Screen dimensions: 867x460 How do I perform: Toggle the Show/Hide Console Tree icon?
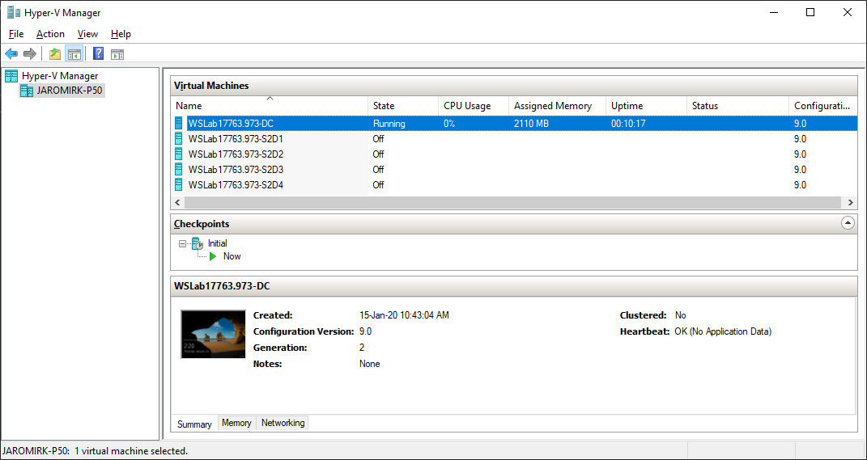click(x=74, y=53)
